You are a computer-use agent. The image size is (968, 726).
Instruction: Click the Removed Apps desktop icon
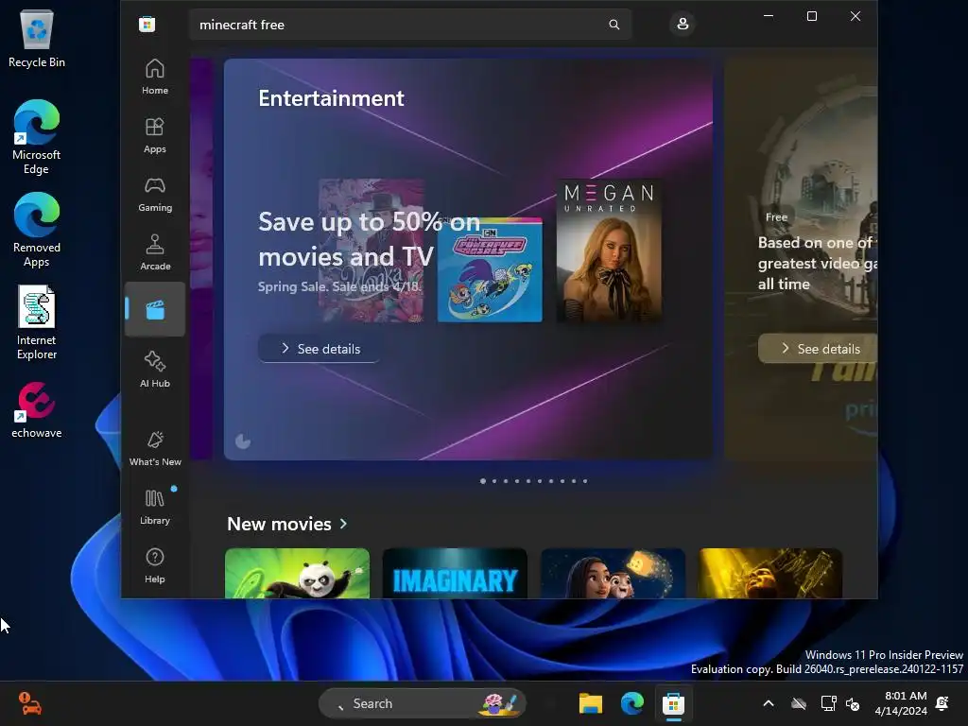(37, 230)
